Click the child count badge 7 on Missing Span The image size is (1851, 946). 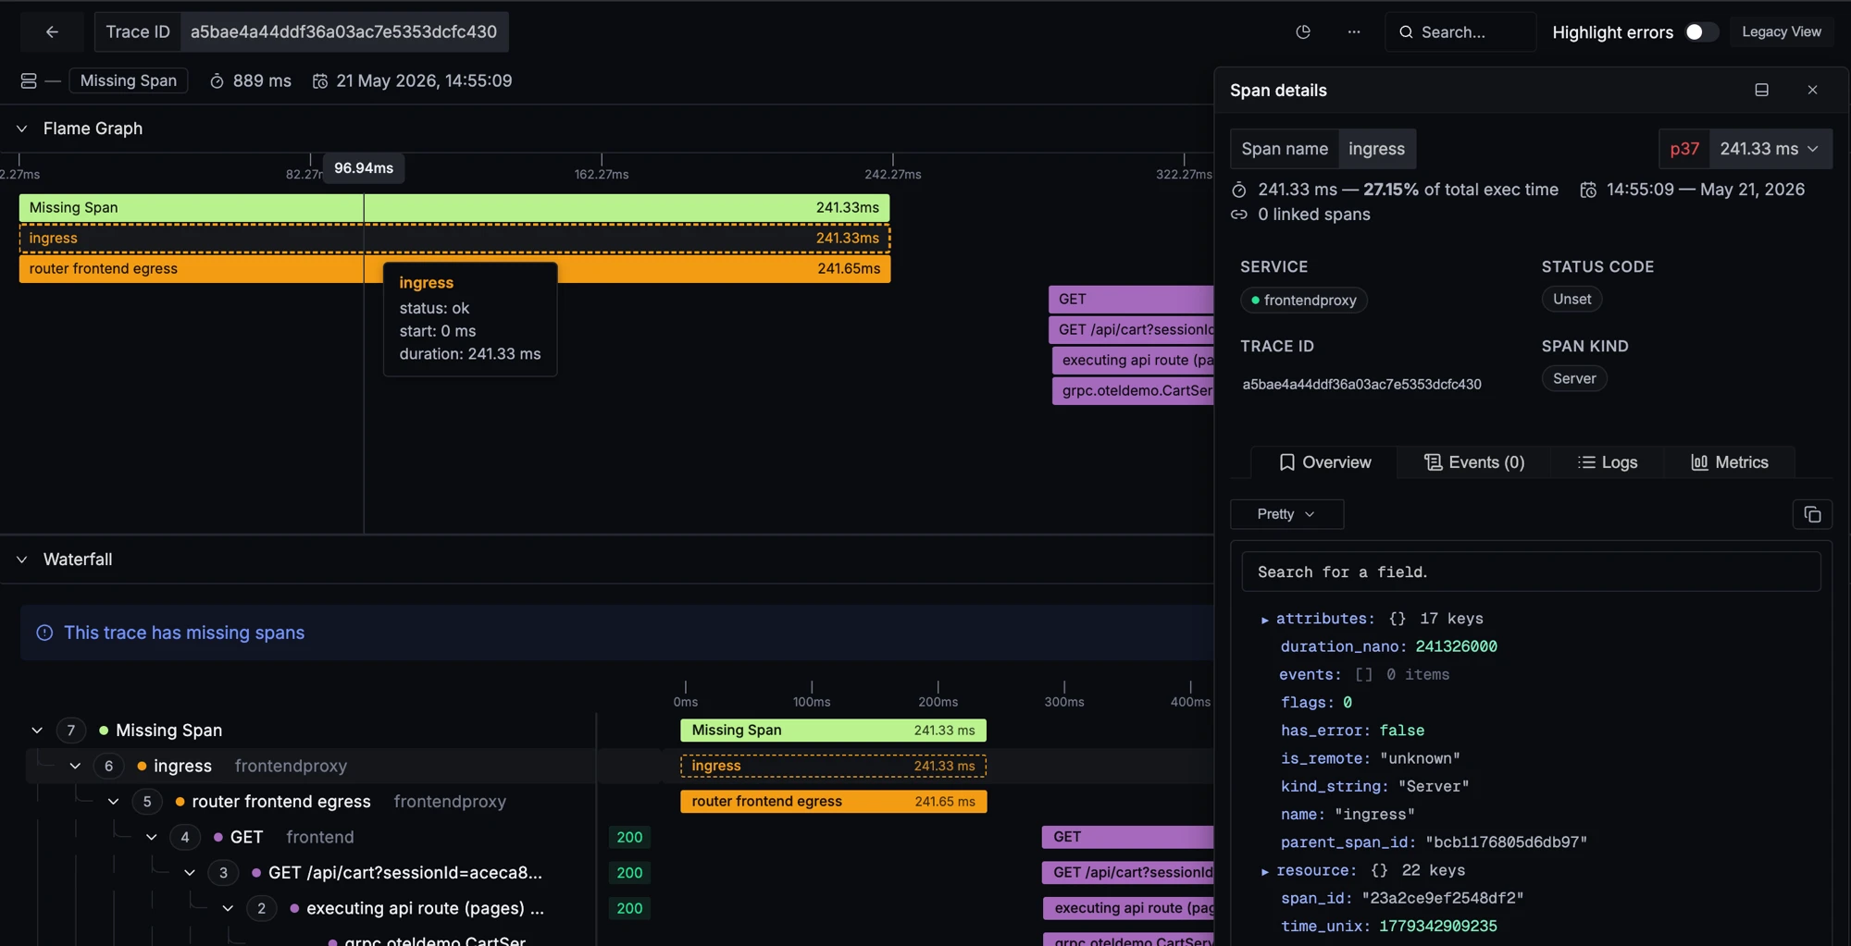pos(71,731)
